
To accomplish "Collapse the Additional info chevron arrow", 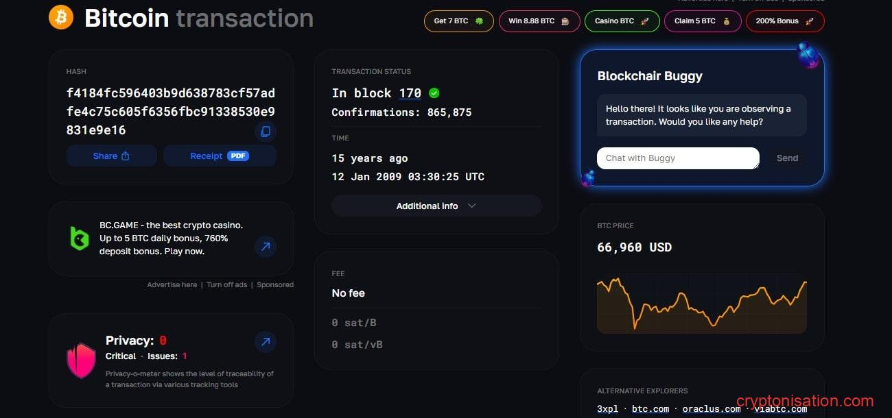I will click(471, 206).
